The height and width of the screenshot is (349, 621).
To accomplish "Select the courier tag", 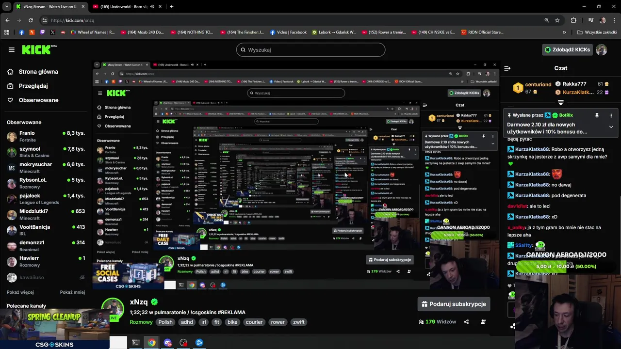I will point(254,322).
